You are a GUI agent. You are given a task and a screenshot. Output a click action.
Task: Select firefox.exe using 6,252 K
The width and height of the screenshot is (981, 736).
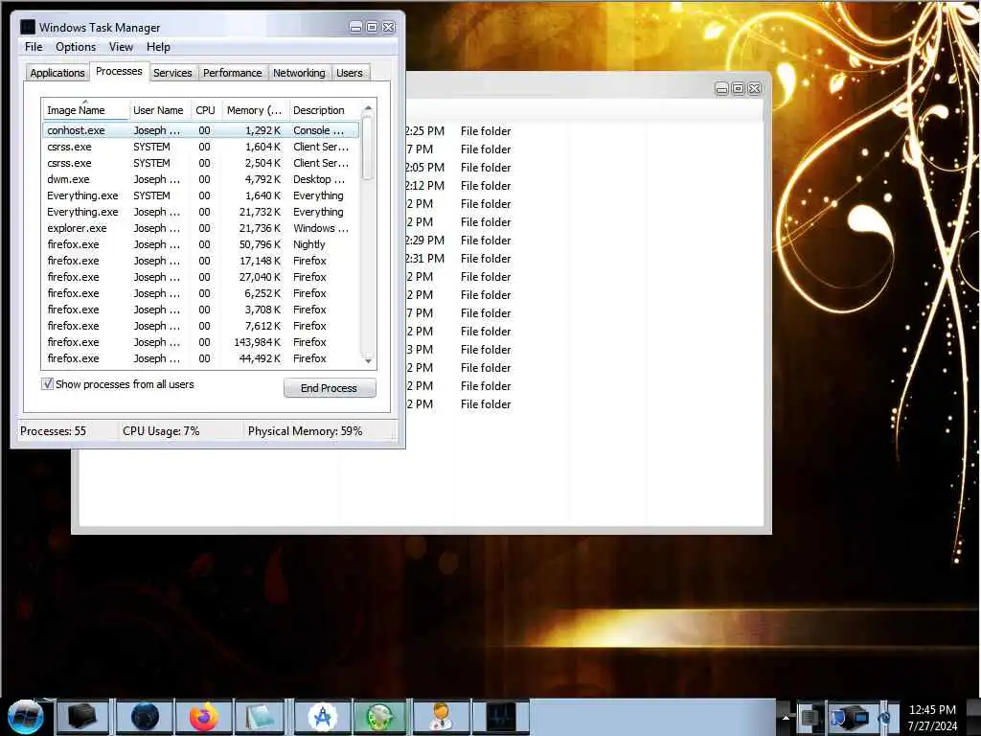click(x=201, y=293)
